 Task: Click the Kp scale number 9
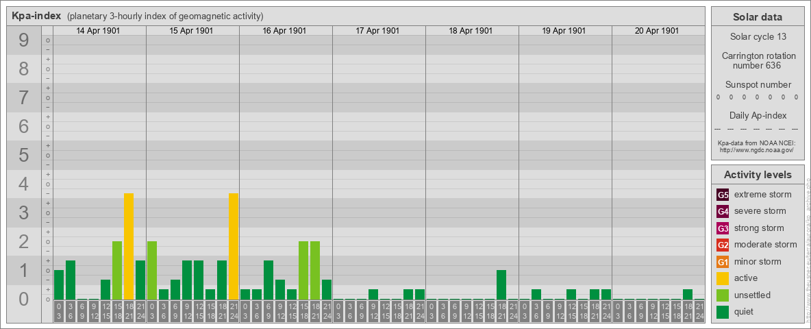point(24,40)
